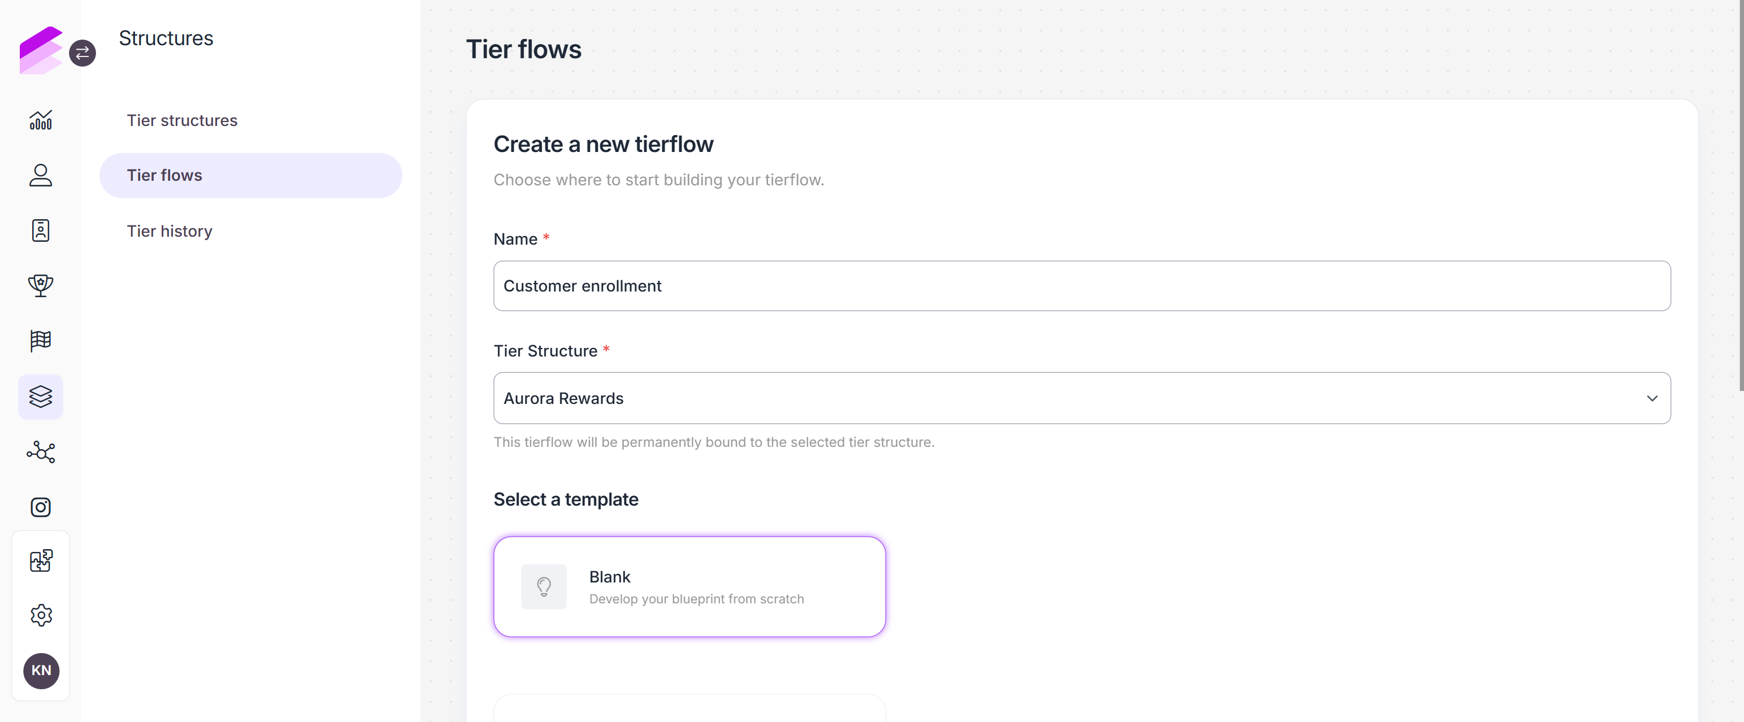The width and height of the screenshot is (1744, 722).
Task: Click the layers Structures icon
Action: tap(41, 397)
